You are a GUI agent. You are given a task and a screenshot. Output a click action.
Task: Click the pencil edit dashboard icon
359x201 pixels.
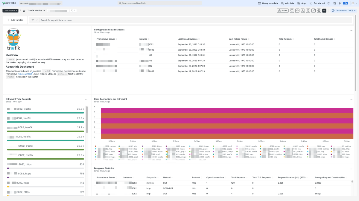pos(313,10)
